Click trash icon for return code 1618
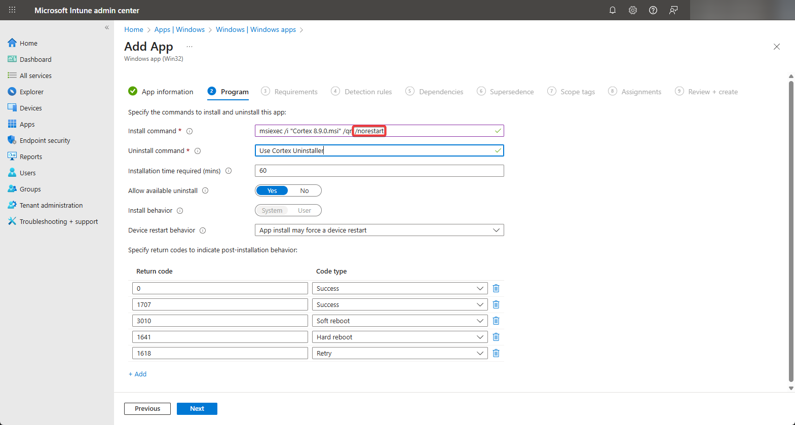This screenshot has width=795, height=425. point(496,353)
